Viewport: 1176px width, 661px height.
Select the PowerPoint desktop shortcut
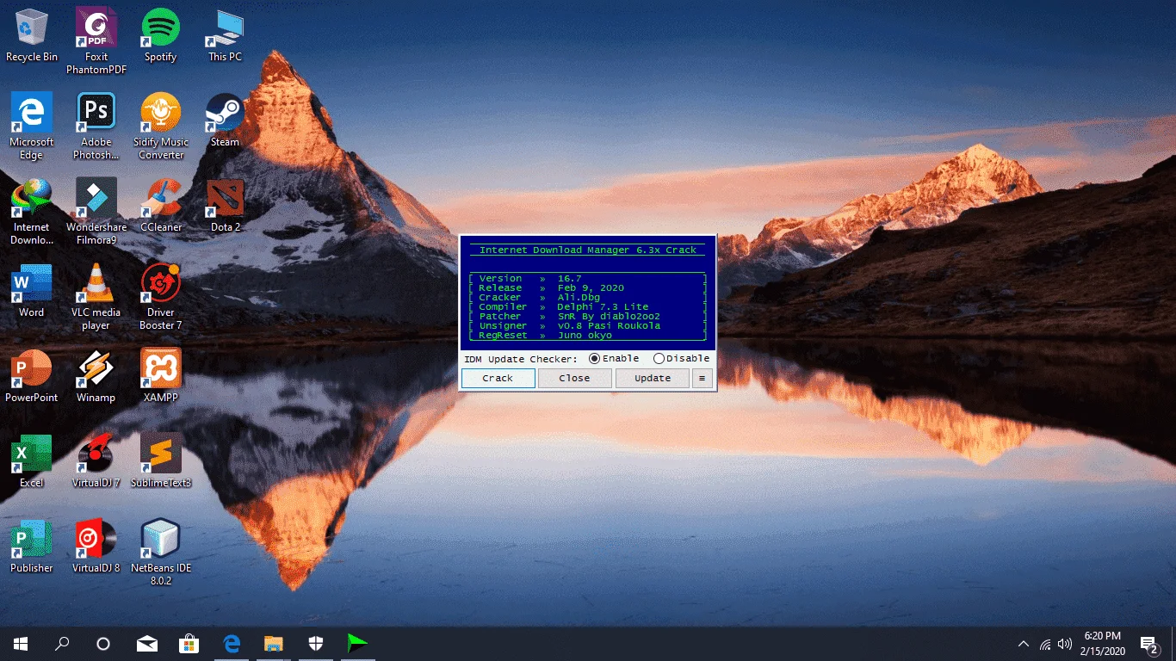pos(32,375)
